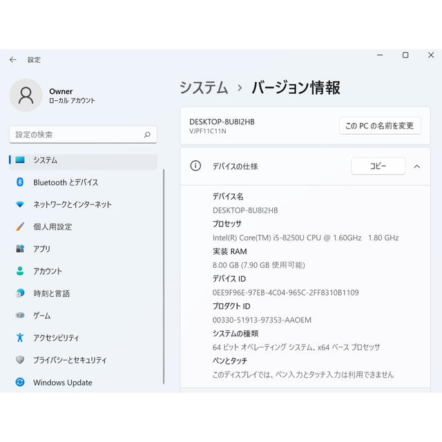Image resolution: width=442 pixels, height=442 pixels.
Task: Click the 設定 window title text
Action: [34, 60]
